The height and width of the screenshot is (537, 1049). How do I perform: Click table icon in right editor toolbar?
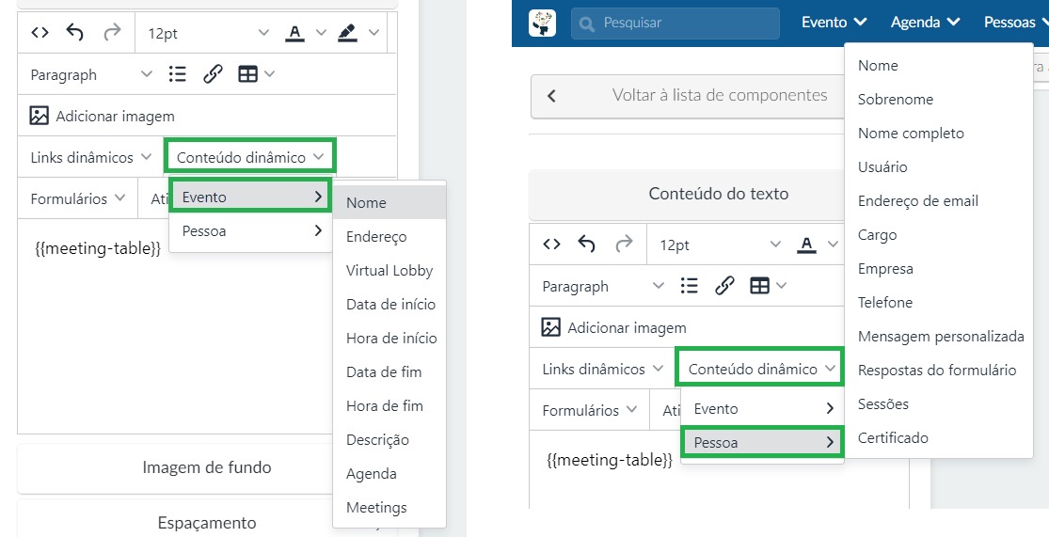coord(759,286)
